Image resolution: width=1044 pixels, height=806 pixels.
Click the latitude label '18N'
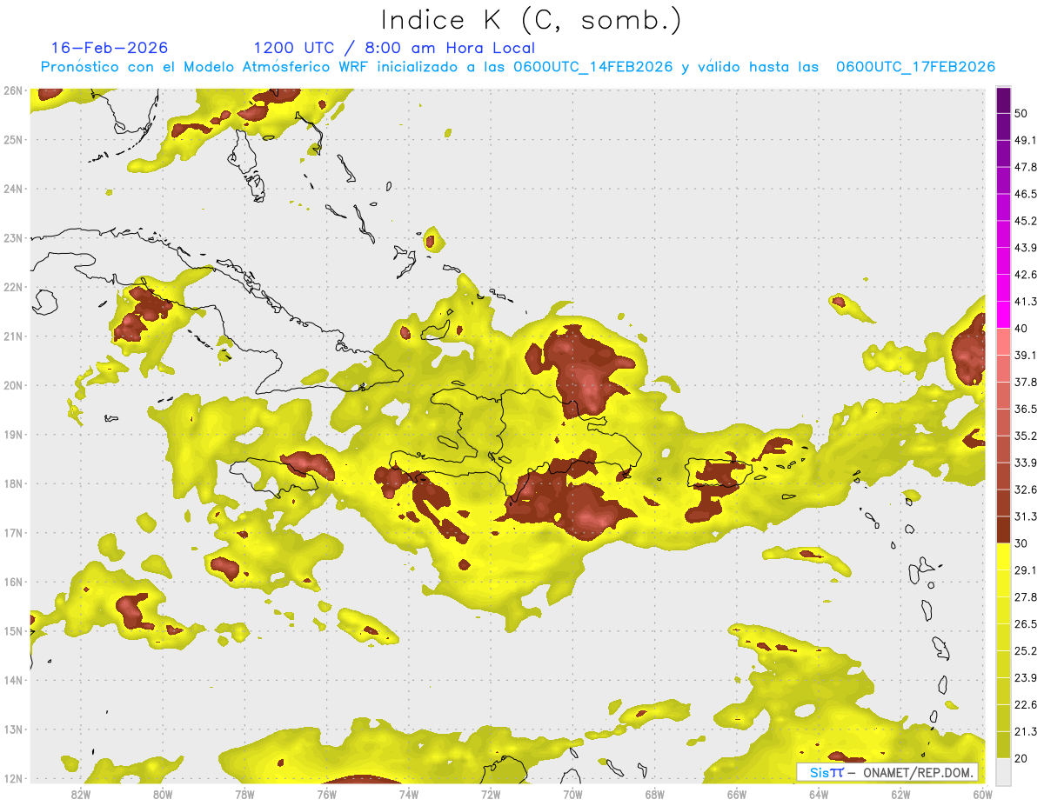(x=13, y=483)
